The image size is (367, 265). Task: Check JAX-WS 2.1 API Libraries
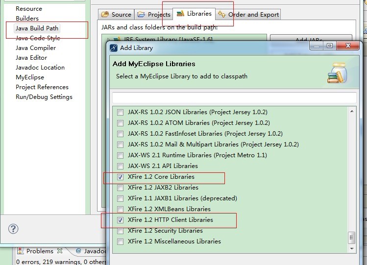(121, 166)
